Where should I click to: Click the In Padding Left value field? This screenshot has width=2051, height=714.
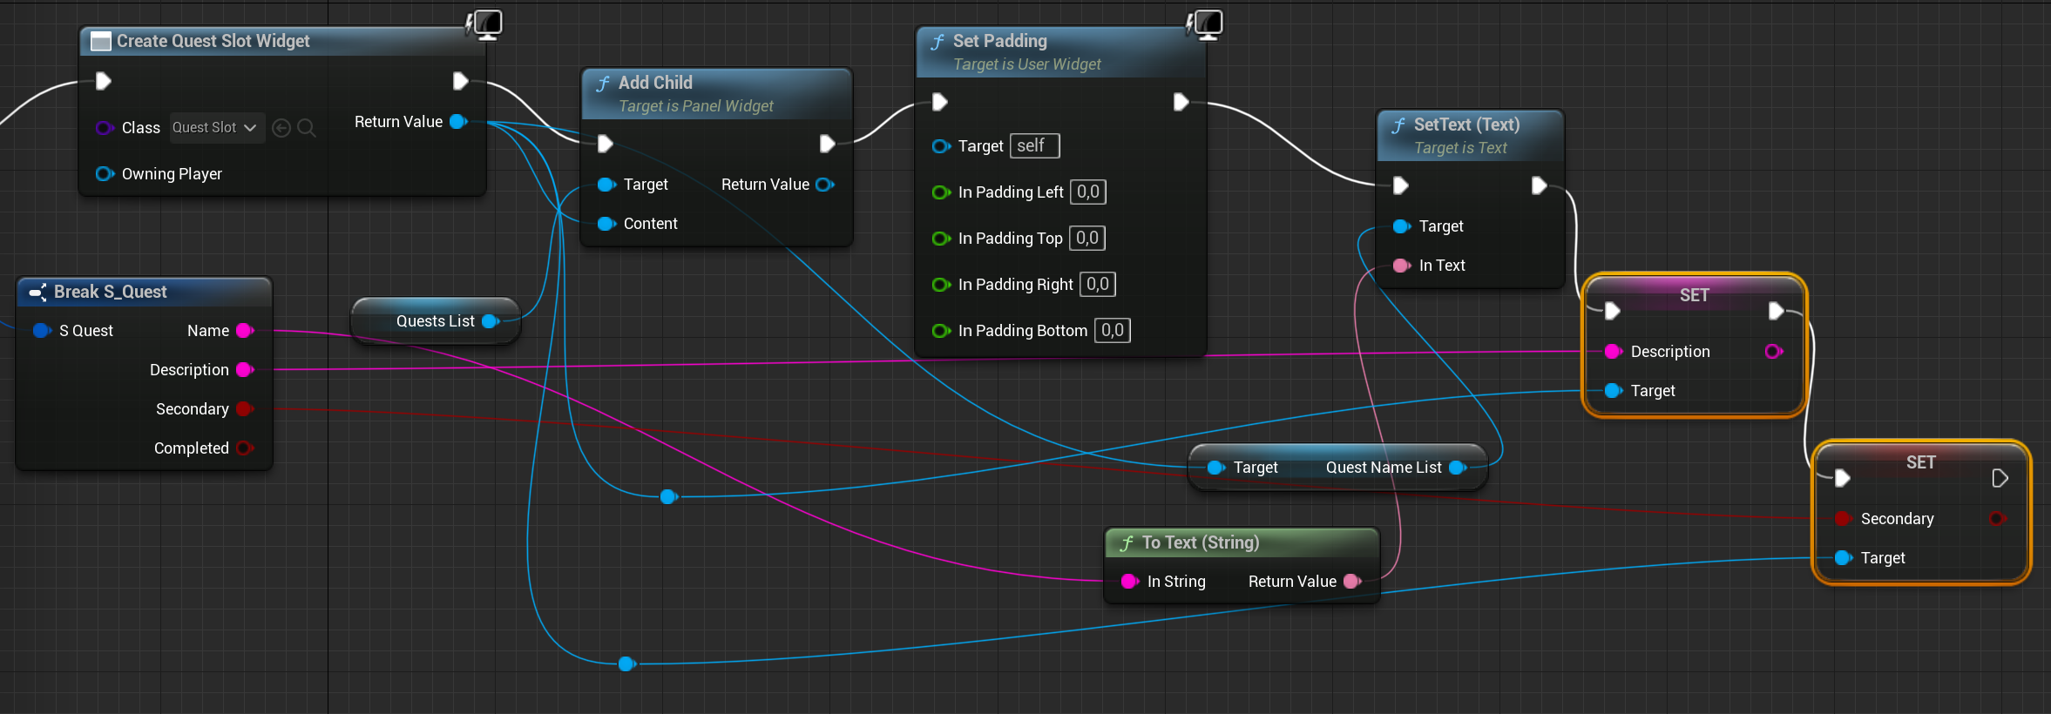click(1088, 192)
